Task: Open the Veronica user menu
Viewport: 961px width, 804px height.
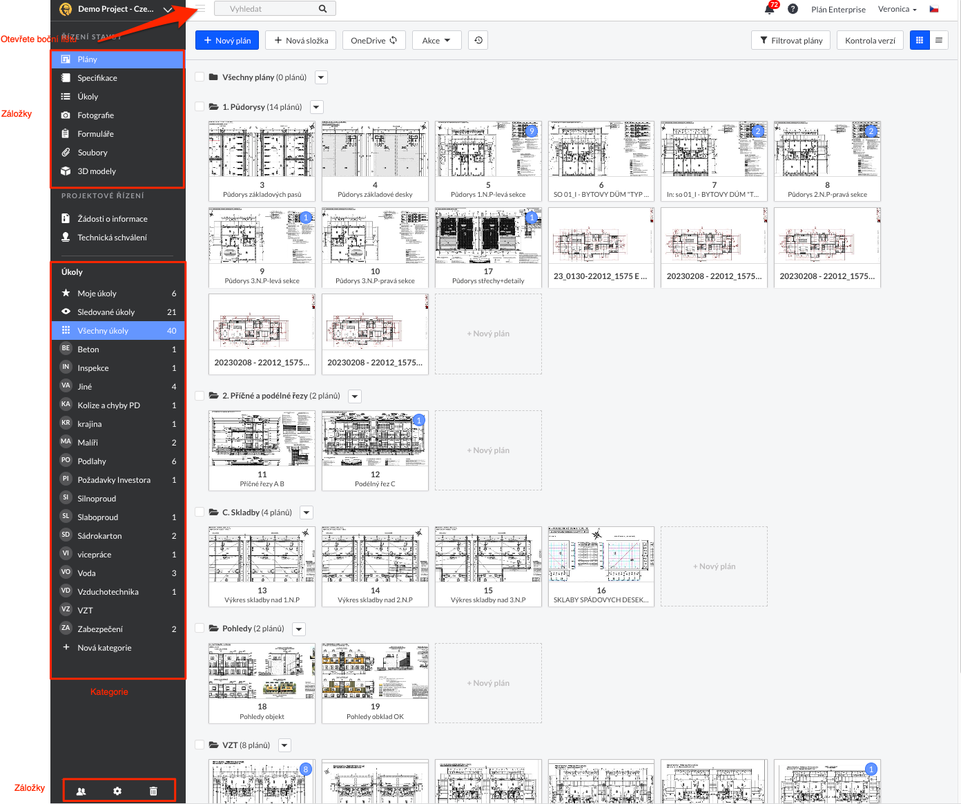Action: coord(897,9)
